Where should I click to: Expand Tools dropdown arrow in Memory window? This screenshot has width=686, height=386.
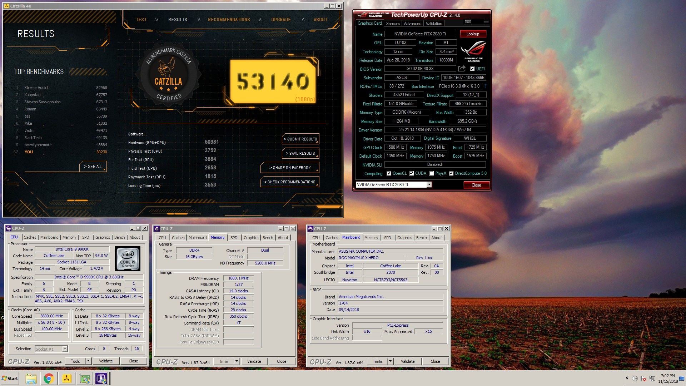click(236, 361)
